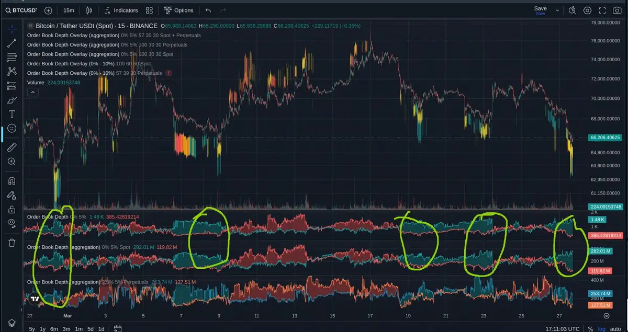Open the Indicators dialog
The width and height of the screenshot is (628, 332).
121,10
